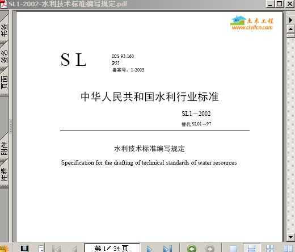
Task: Open the 书签 (Bookmarks) side tab
Action: coord(4,29)
